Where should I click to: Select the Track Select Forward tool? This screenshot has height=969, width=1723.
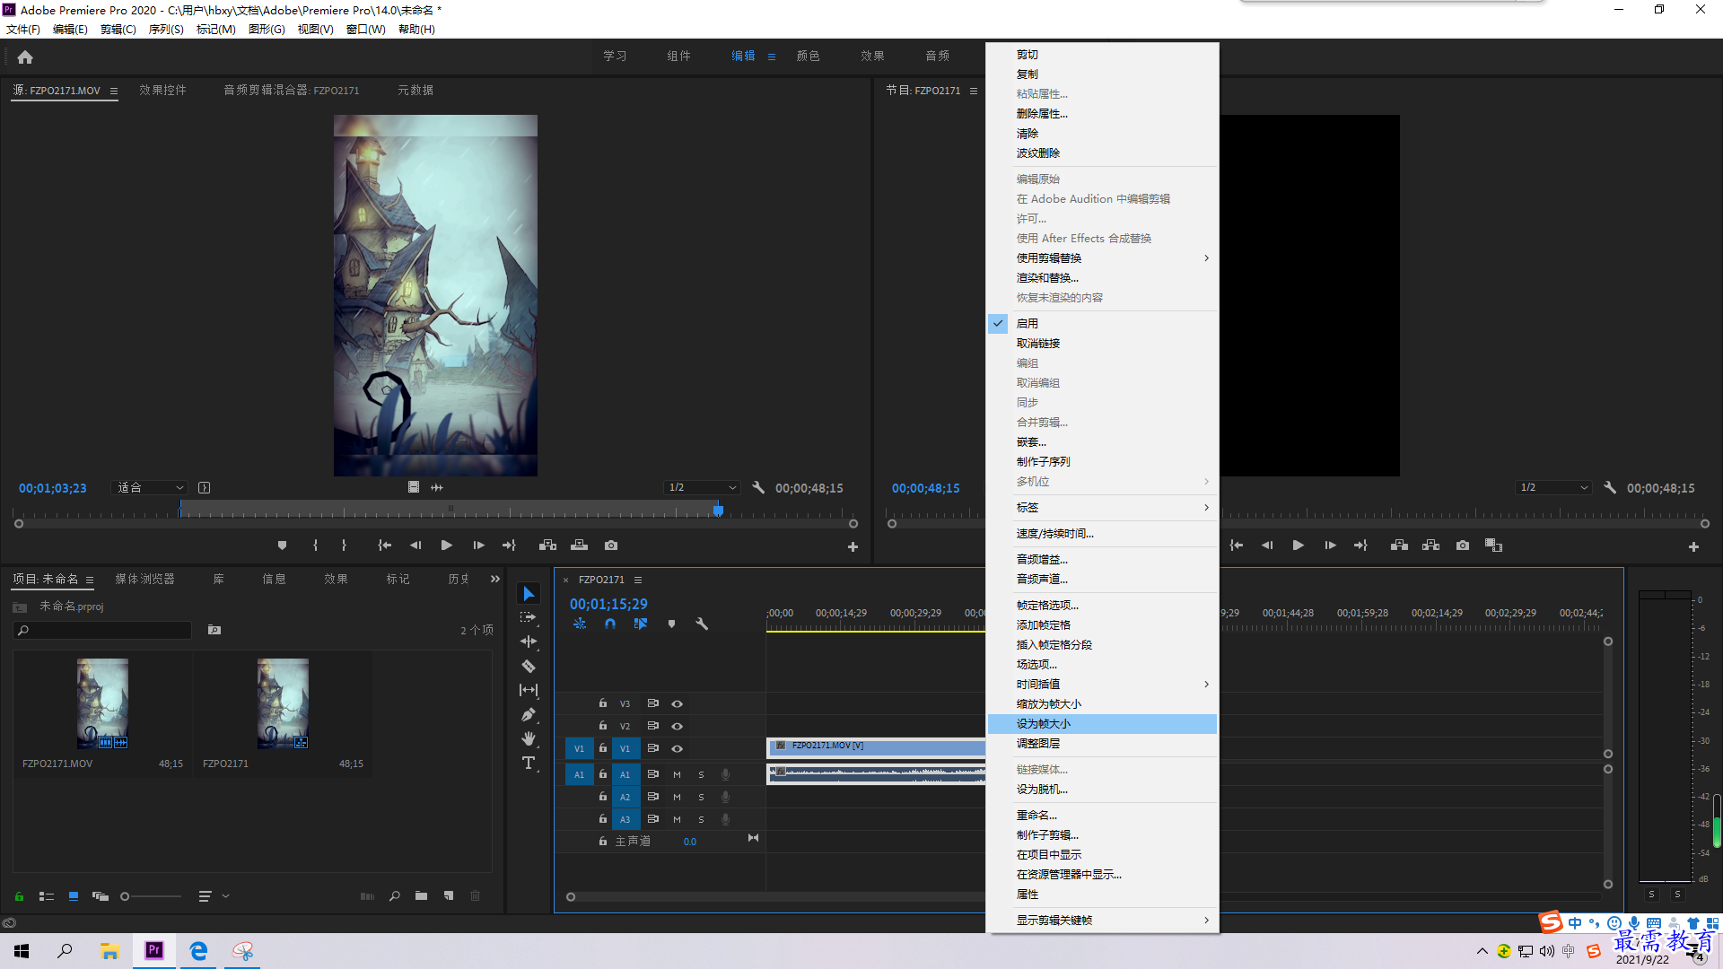click(x=529, y=617)
